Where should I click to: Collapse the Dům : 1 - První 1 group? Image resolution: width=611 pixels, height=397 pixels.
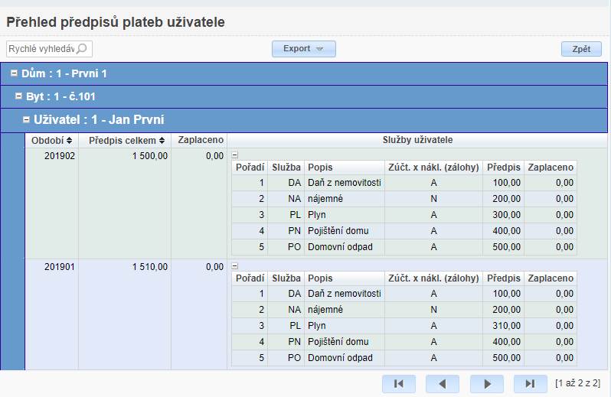[x=14, y=73]
